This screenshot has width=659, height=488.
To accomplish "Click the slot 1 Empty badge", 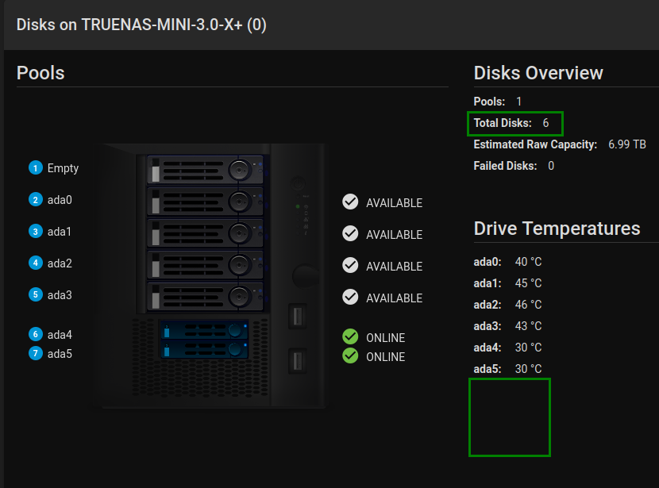I will coord(36,168).
